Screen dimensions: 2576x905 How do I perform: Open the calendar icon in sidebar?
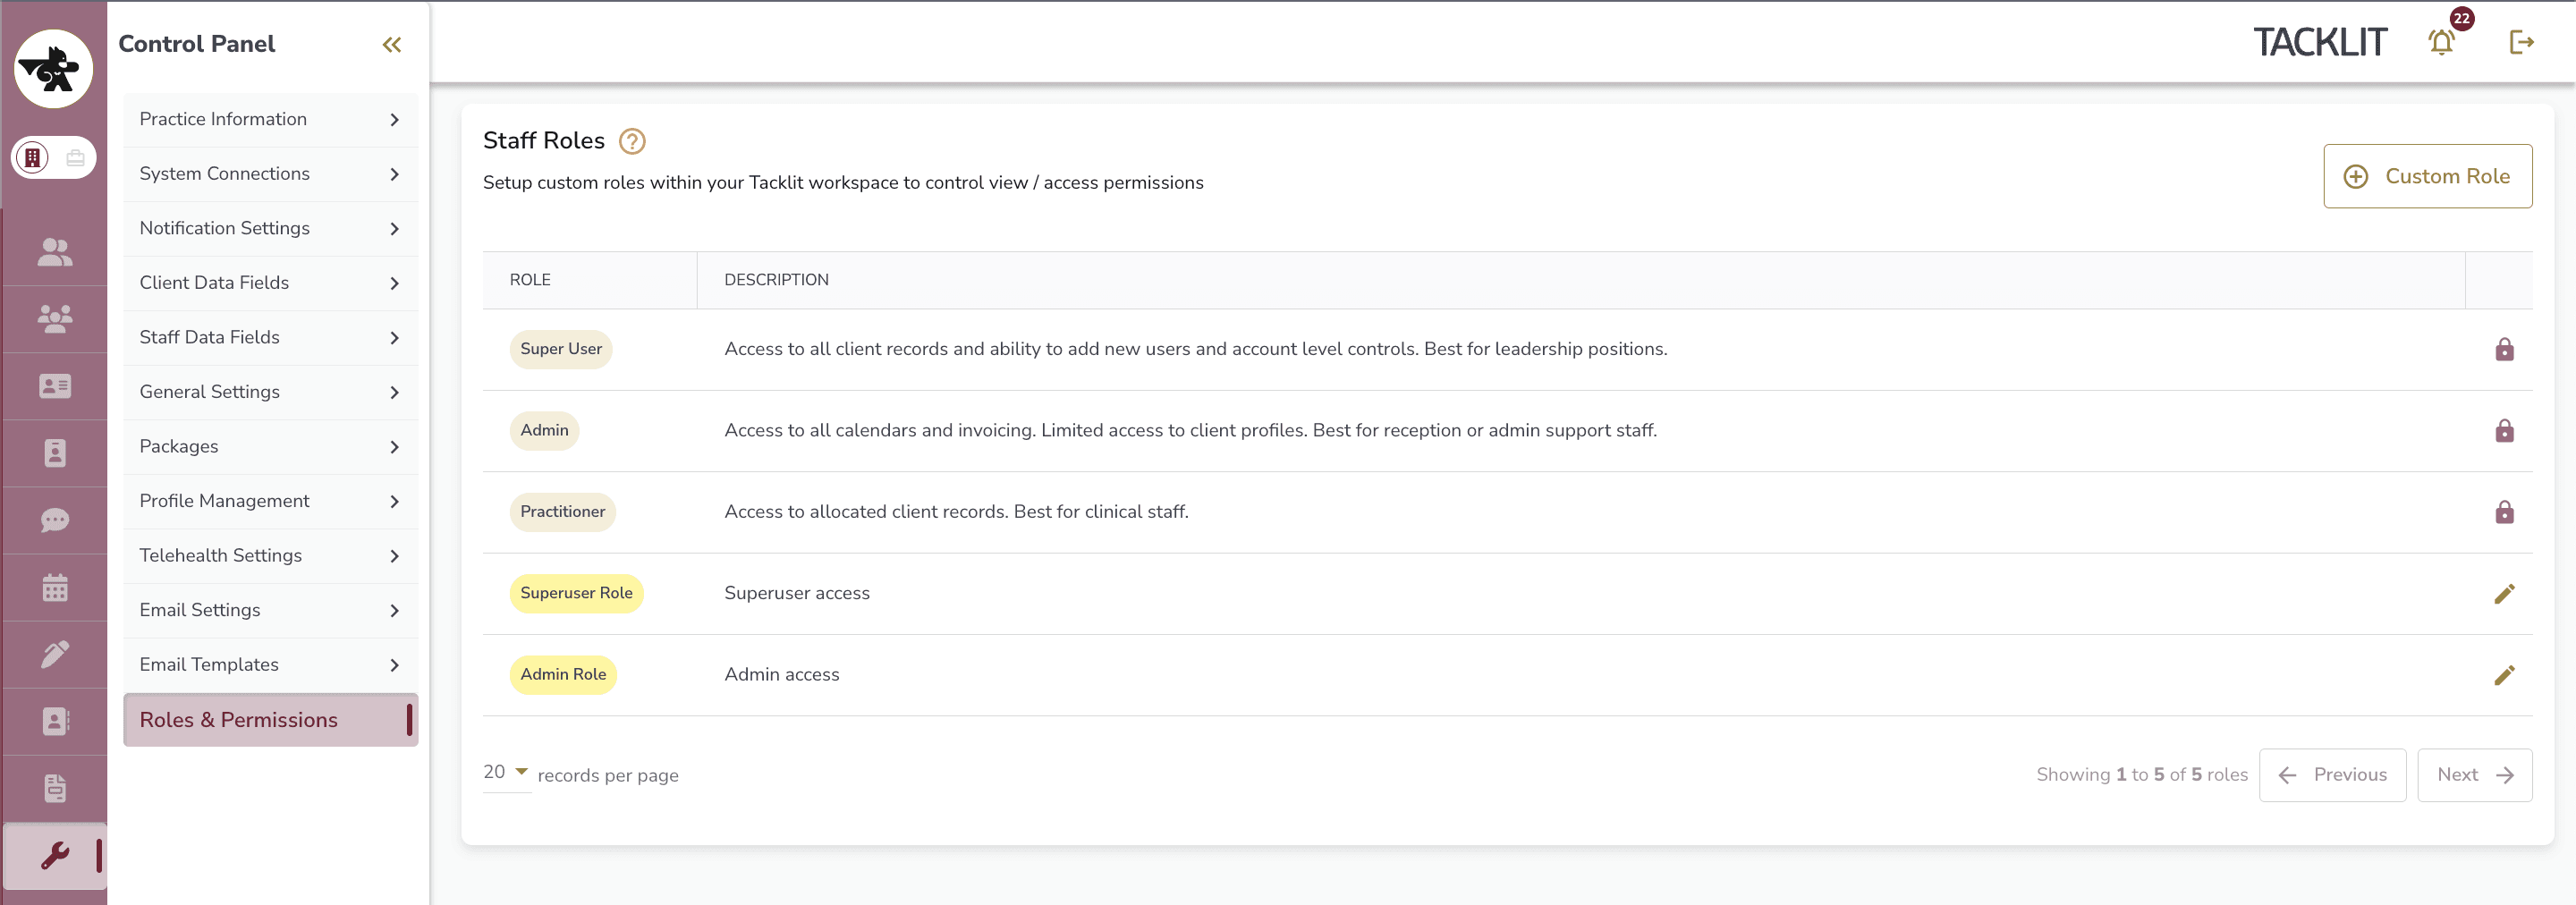(55, 587)
